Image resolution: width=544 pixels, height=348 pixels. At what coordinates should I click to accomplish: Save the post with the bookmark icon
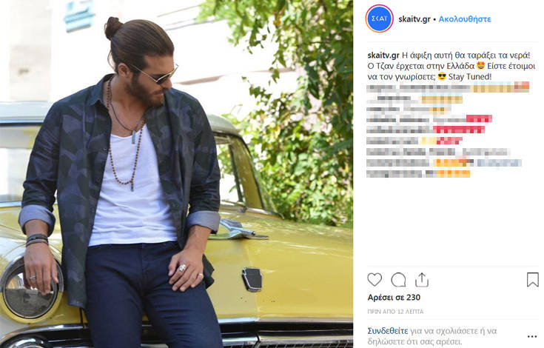pyautogui.click(x=533, y=280)
